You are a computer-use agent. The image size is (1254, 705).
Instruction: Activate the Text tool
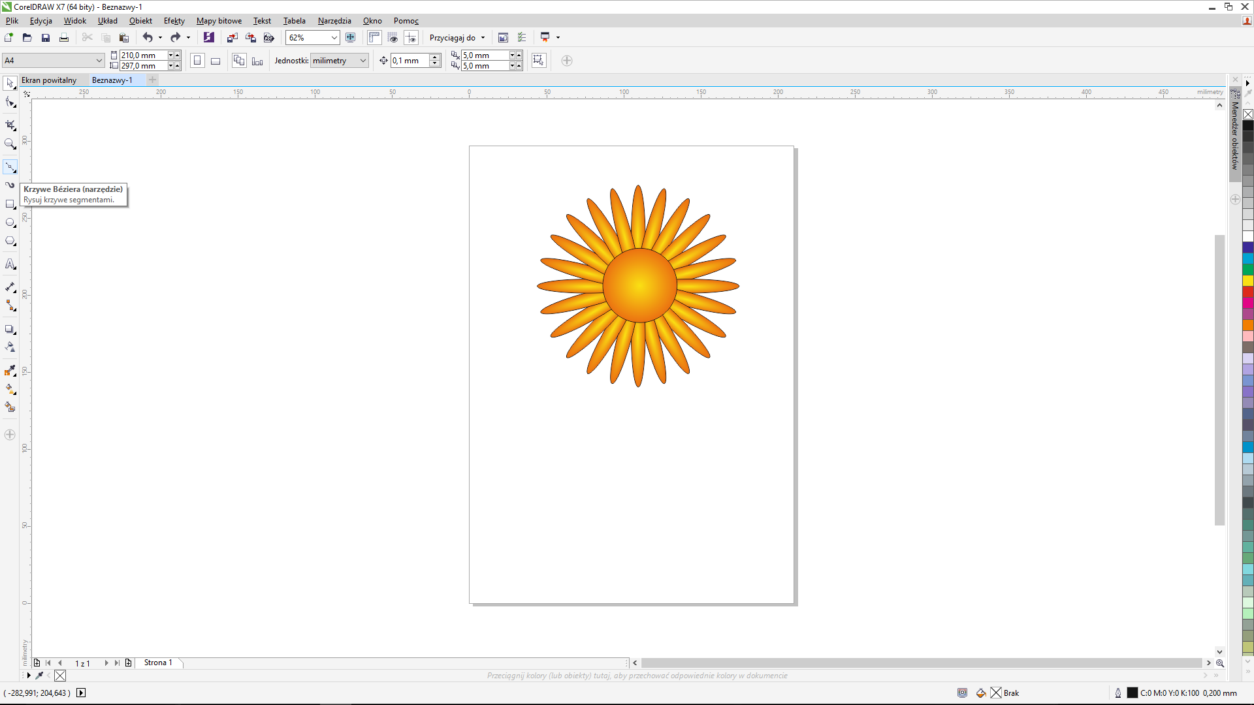click(10, 264)
